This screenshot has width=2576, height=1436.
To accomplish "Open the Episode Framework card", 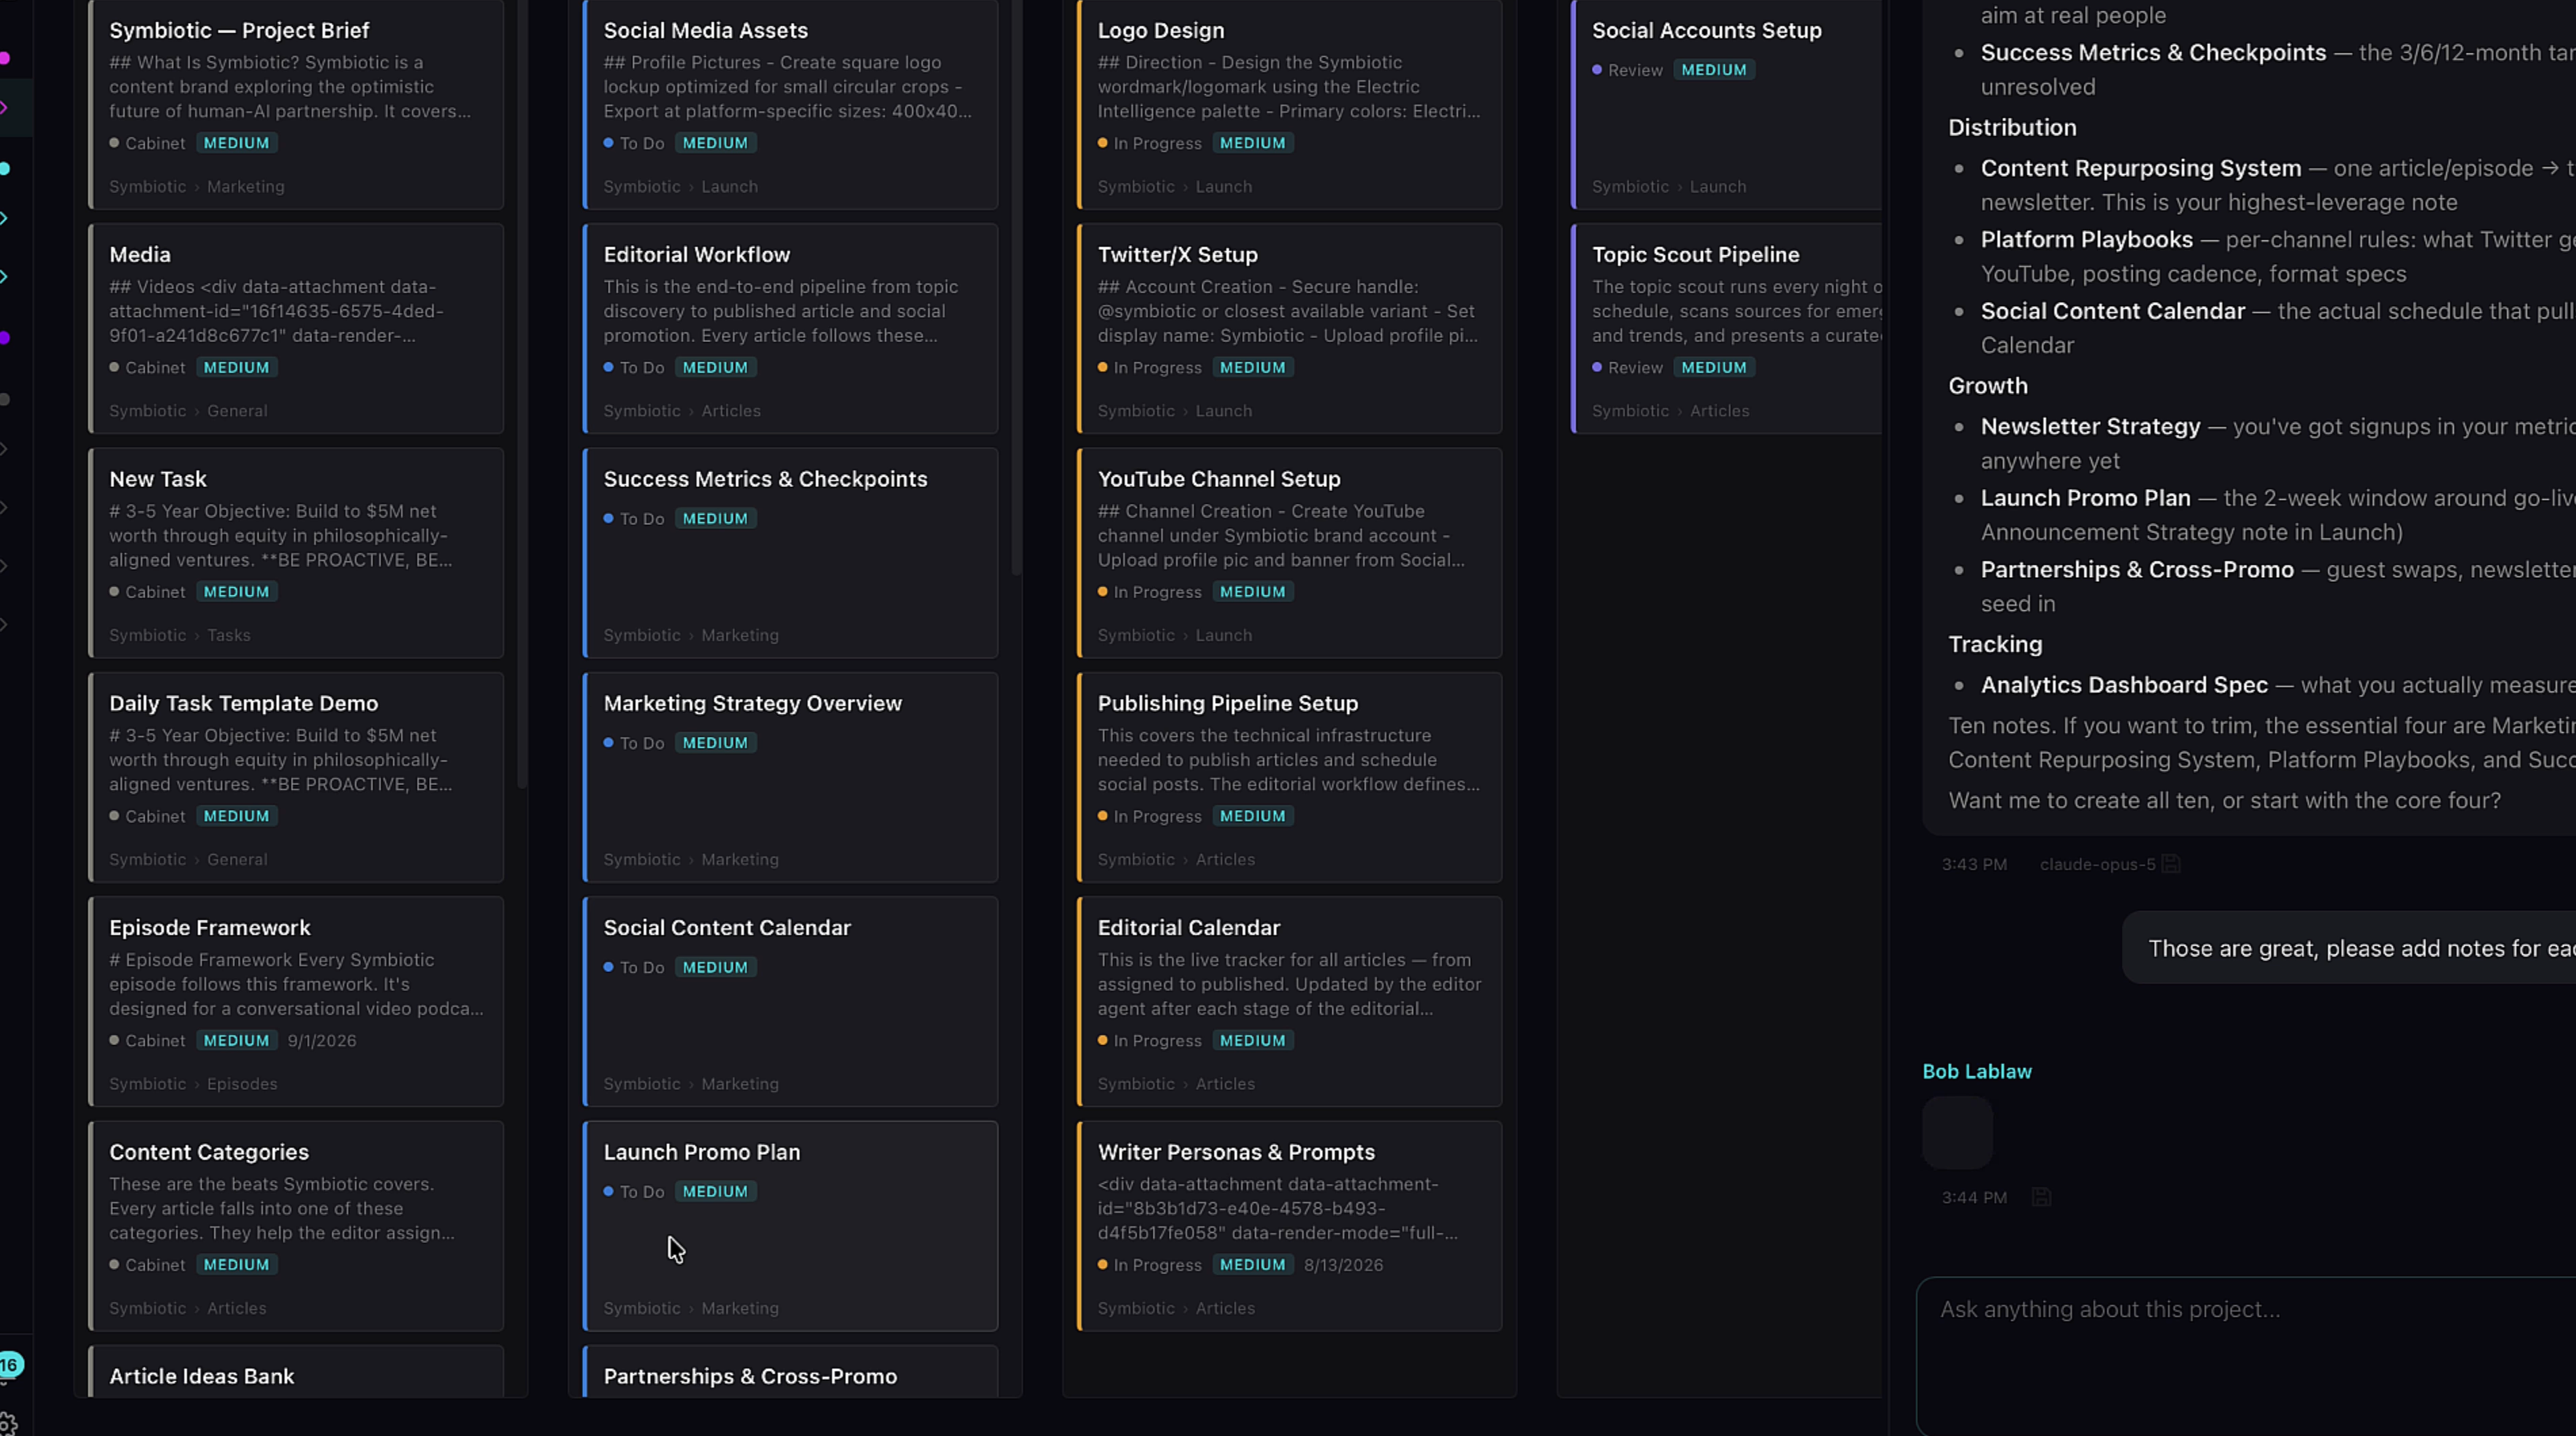I will click(296, 1001).
